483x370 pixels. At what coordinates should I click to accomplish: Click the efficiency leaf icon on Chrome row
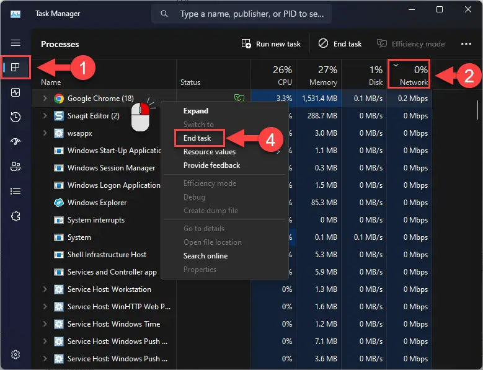[x=239, y=98]
